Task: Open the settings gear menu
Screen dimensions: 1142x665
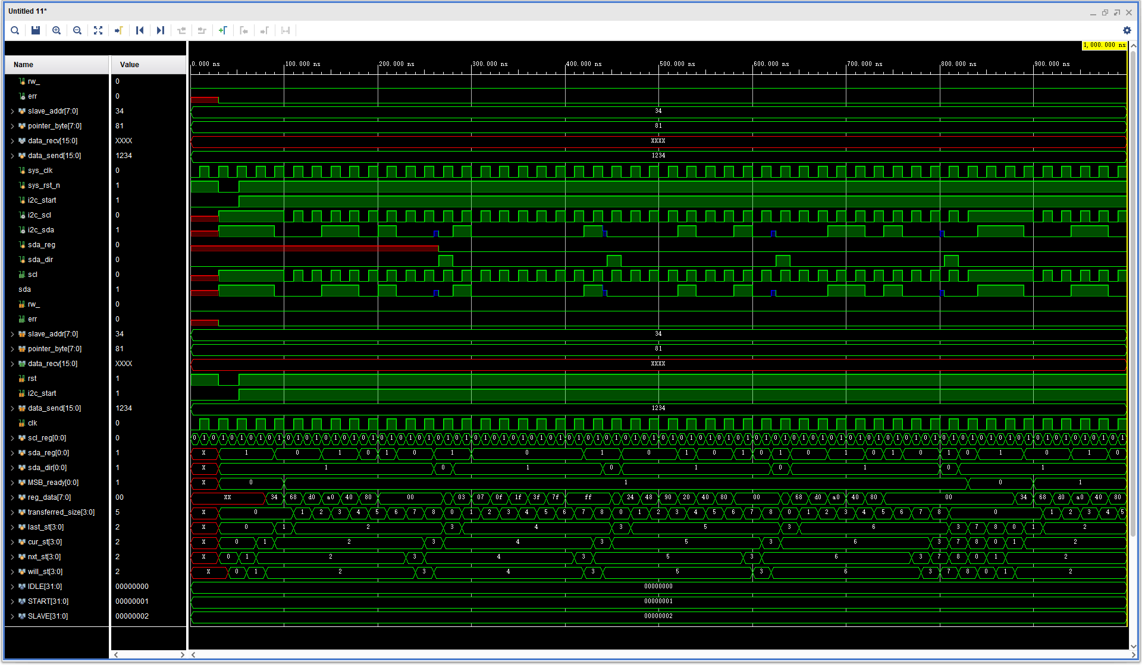Action: 1127,30
